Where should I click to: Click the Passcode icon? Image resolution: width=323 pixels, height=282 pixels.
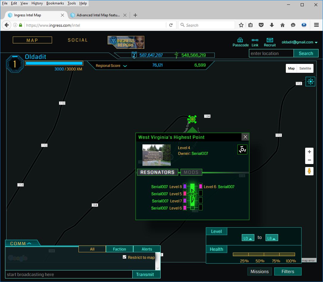click(x=240, y=40)
